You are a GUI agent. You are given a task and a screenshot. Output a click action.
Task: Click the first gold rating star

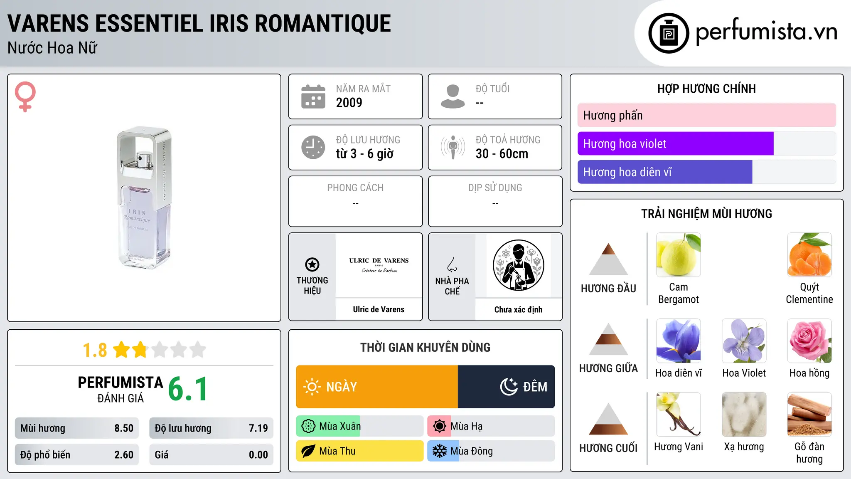click(x=121, y=350)
